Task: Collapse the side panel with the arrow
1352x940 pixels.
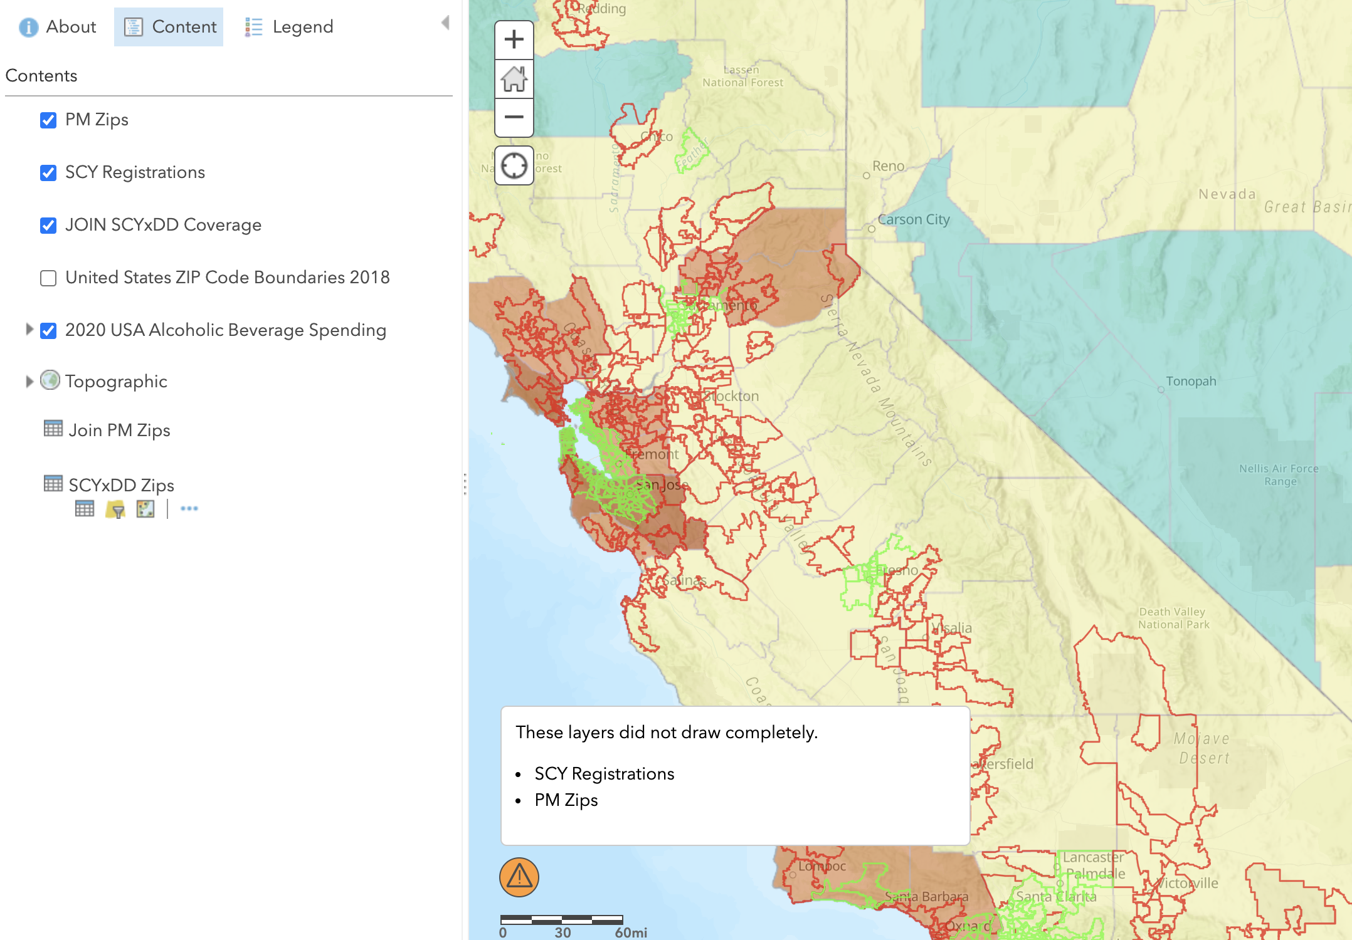Action: point(445,23)
